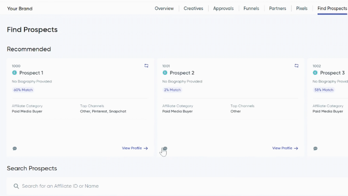348x196 pixels.
Task: Click Prospect 2 avatar icon
Action: point(165,73)
